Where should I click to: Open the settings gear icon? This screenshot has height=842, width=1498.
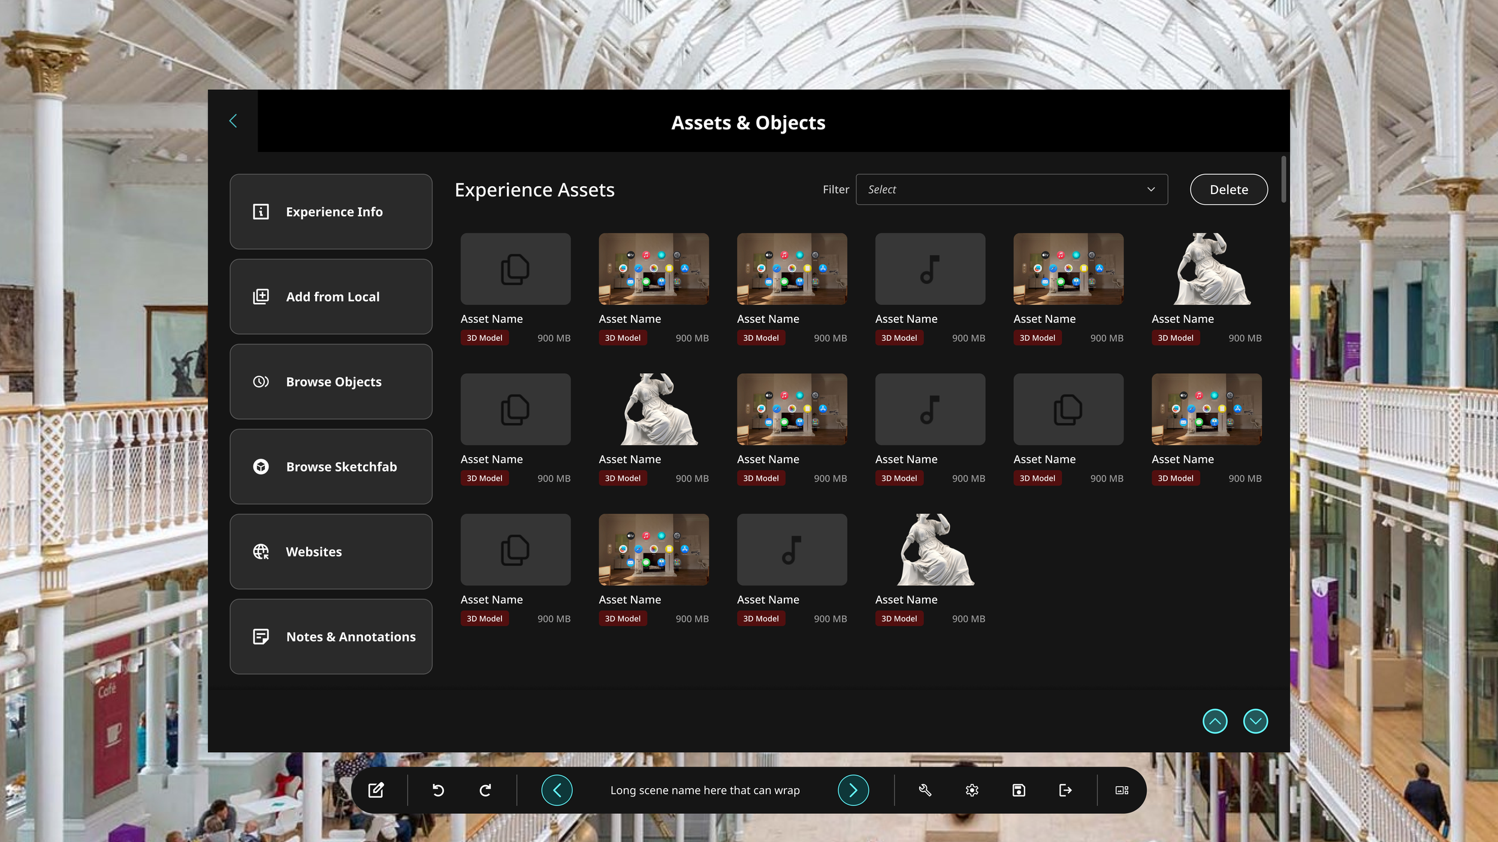click(972, 790)
